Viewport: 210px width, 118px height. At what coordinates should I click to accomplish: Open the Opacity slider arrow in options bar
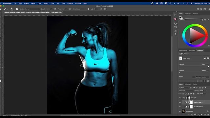[x=52, y=9]
